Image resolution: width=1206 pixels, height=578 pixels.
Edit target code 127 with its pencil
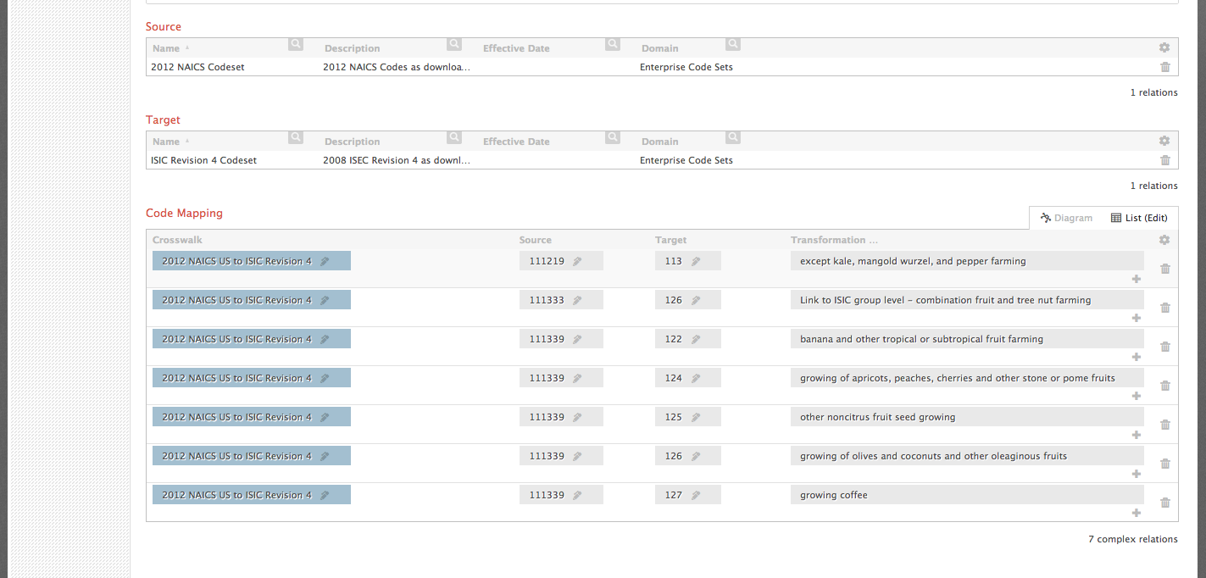pyautogui.click(x=696, y=495)
